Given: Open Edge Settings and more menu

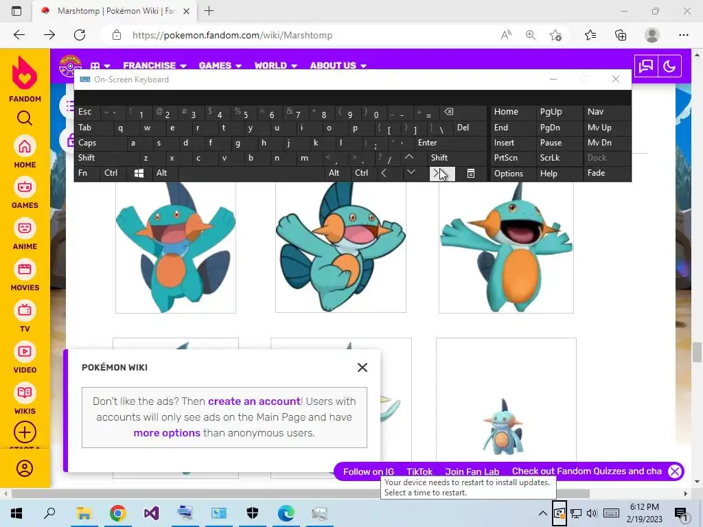Looking at the screenshot, I should coord(683,35).
